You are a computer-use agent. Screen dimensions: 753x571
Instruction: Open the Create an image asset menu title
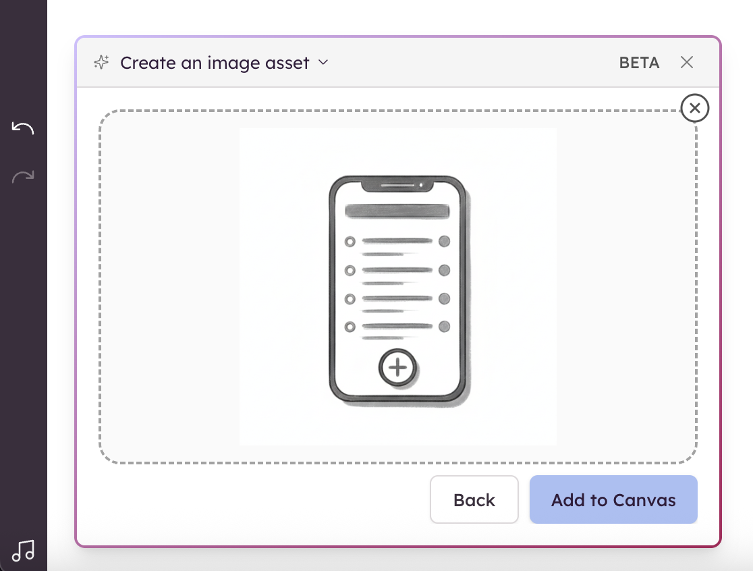pos(215,63)
